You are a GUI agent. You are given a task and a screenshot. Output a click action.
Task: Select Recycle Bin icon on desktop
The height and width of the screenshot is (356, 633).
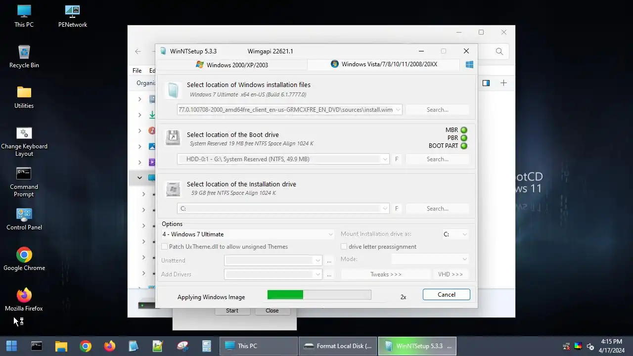pos(24,56)
